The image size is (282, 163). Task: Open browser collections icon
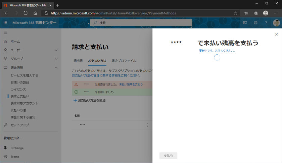tap(256, 13)
